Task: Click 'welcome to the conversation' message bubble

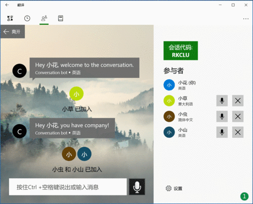Action: coord(85,68)
